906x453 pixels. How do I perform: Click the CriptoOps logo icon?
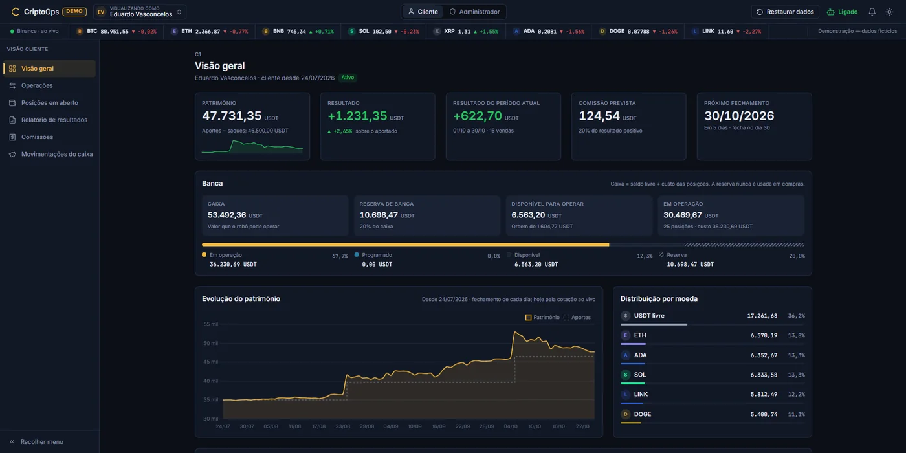[x=16, y=12]
